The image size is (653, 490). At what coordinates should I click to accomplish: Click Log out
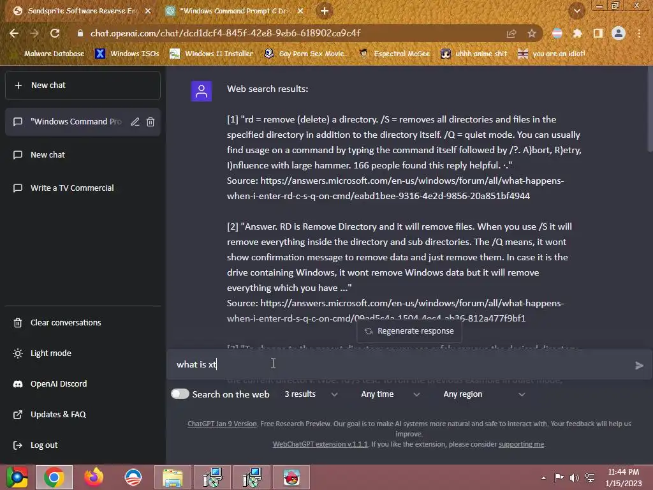(83, 445)
